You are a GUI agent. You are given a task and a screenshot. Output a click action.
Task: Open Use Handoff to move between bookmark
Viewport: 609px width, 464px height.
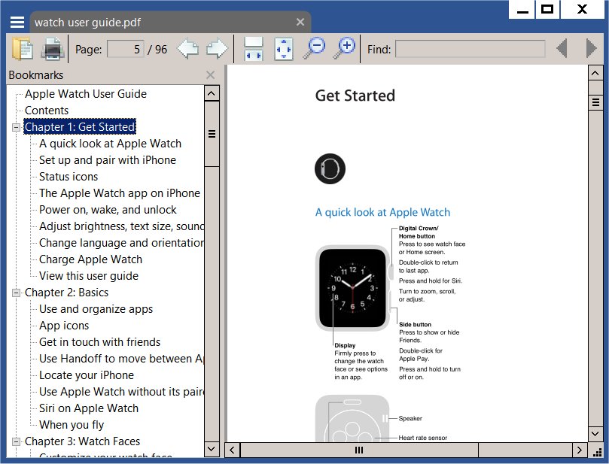tap(121, 359)
